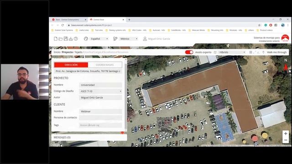
Task: Click the teal round extension icon in browser toolbar
Action: click(266, 25)
